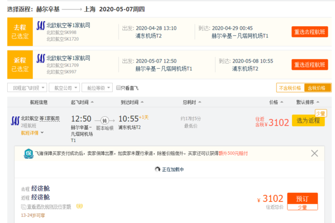
Task: Click the 少量 tag near 选为返程
Action: pos(320,113)
